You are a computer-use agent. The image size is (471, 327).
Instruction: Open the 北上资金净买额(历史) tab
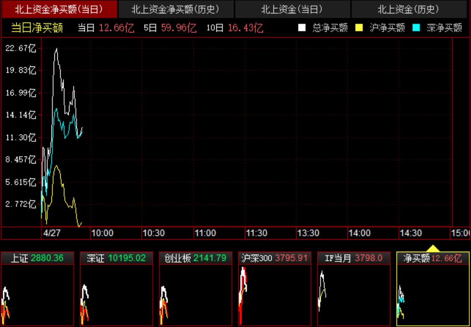coord(175,9)
